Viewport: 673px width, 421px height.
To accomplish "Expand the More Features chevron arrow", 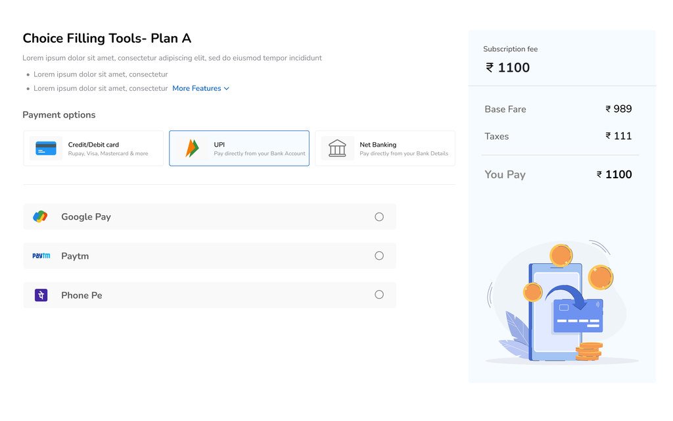I will (227, 89).
